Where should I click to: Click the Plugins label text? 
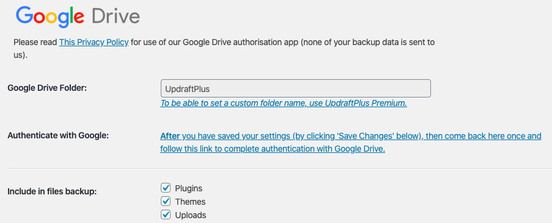[x=189, y=188]
